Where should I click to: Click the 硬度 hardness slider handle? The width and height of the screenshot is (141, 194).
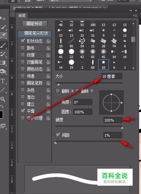tap(122, 128)
